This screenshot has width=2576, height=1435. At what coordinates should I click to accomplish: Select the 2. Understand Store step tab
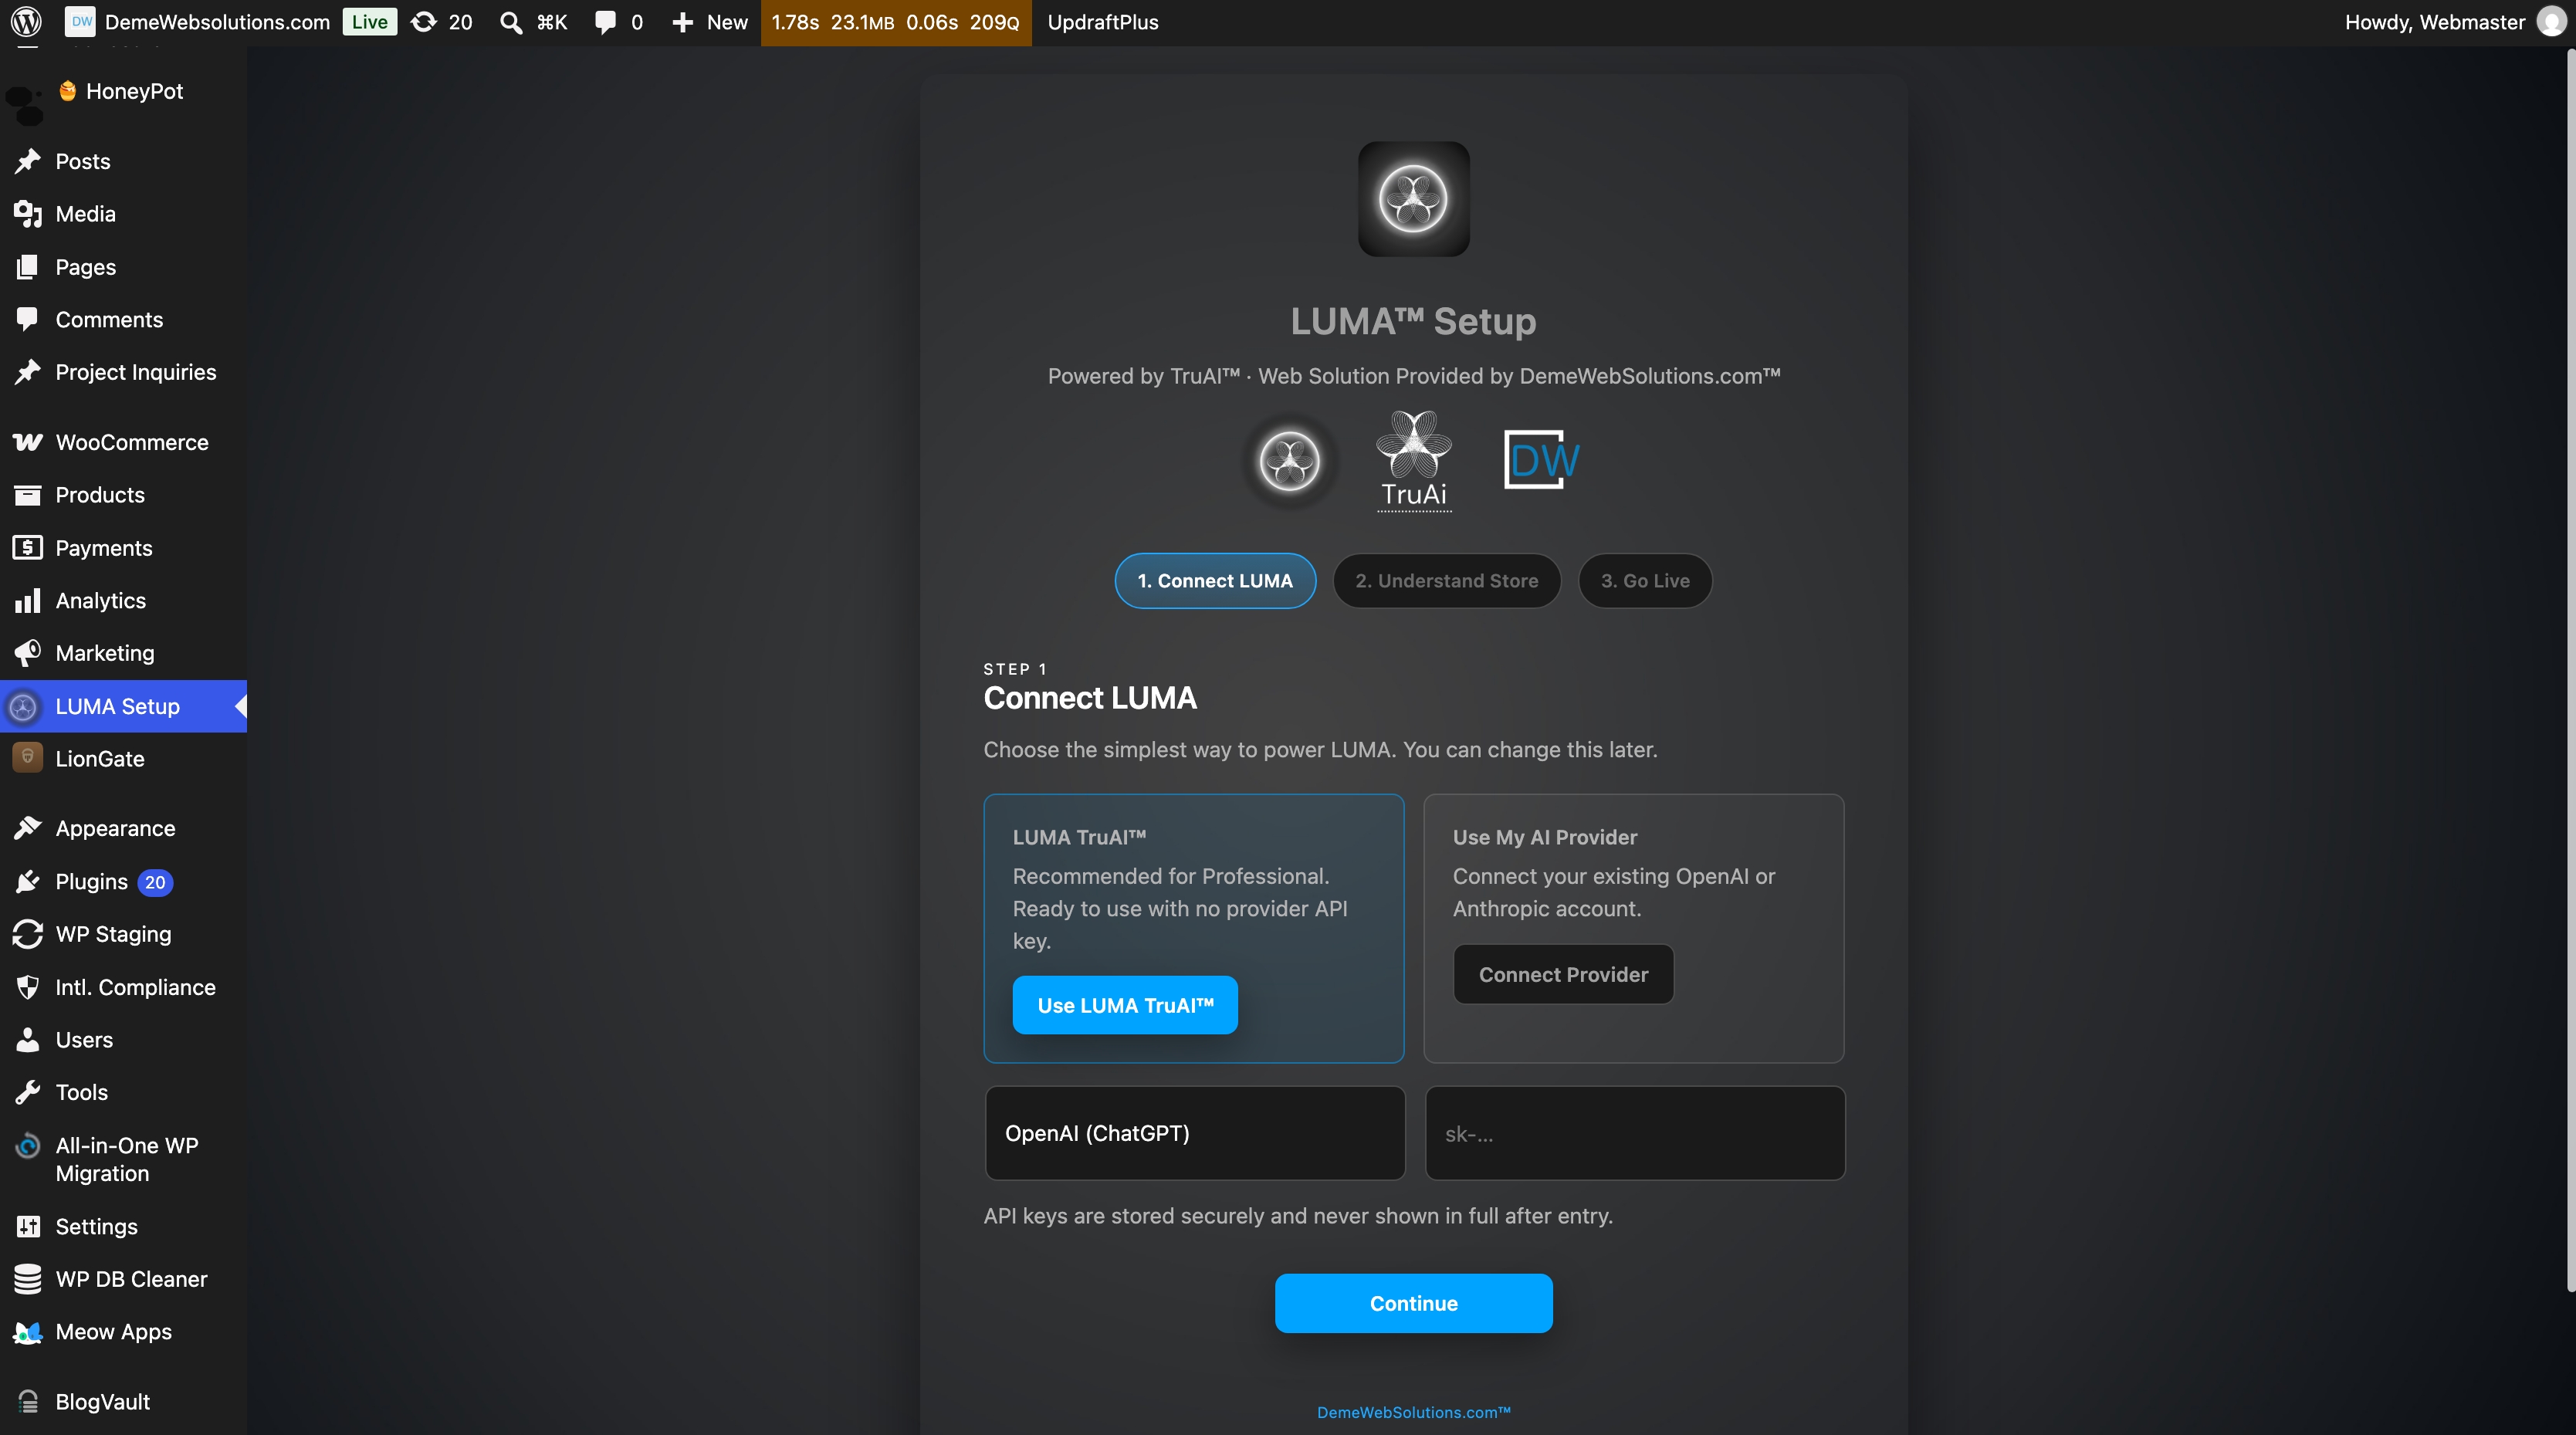1447,581
